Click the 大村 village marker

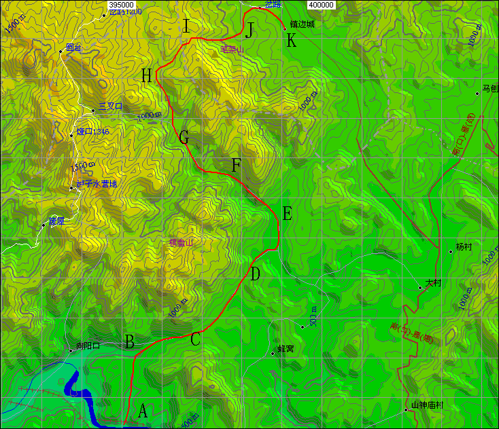(x=420, y=288)
